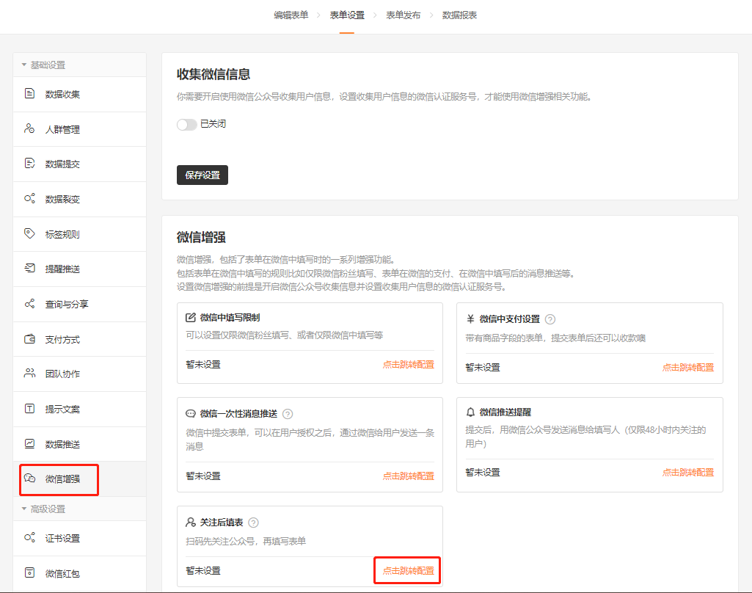Image resolution: width=752 pixels, height=593 pixels.
Task: Click the 提醒推送 icon
Action: (30, 269)
